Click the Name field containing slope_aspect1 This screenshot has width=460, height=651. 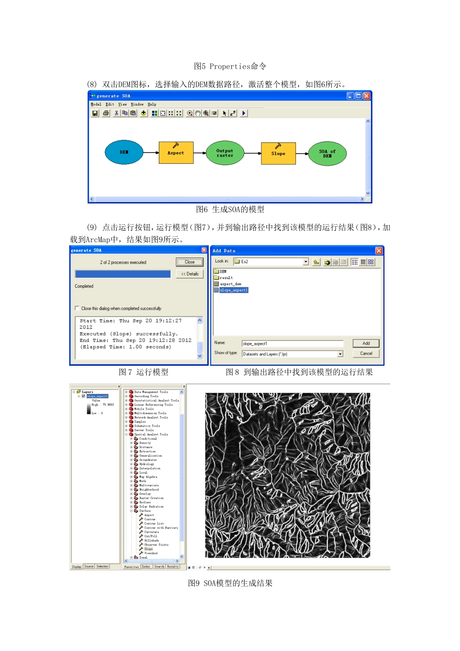(292, 343)
